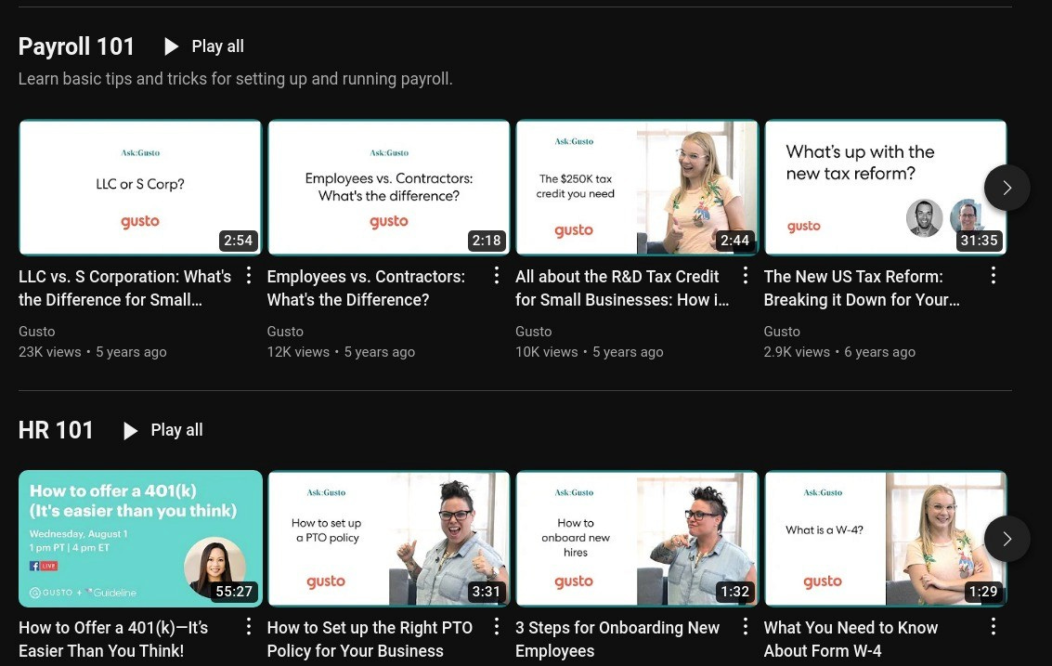Open title What You Need to Know About Form W-4

[x=851, y=639]
